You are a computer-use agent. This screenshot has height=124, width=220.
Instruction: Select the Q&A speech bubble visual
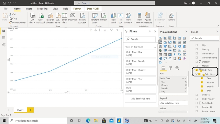pyautogui.click(x=165, y=59)
